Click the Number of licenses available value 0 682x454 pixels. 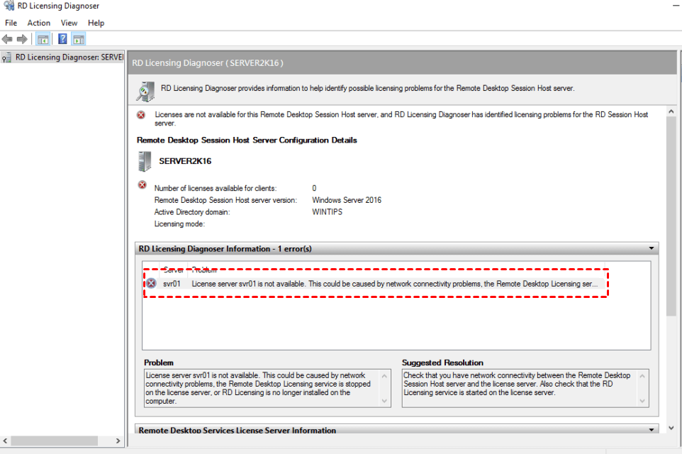(x=314, y=189)
